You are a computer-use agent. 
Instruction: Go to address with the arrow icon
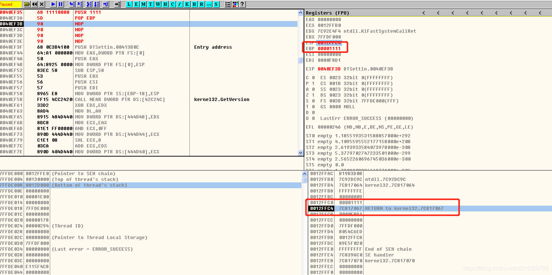117,4
